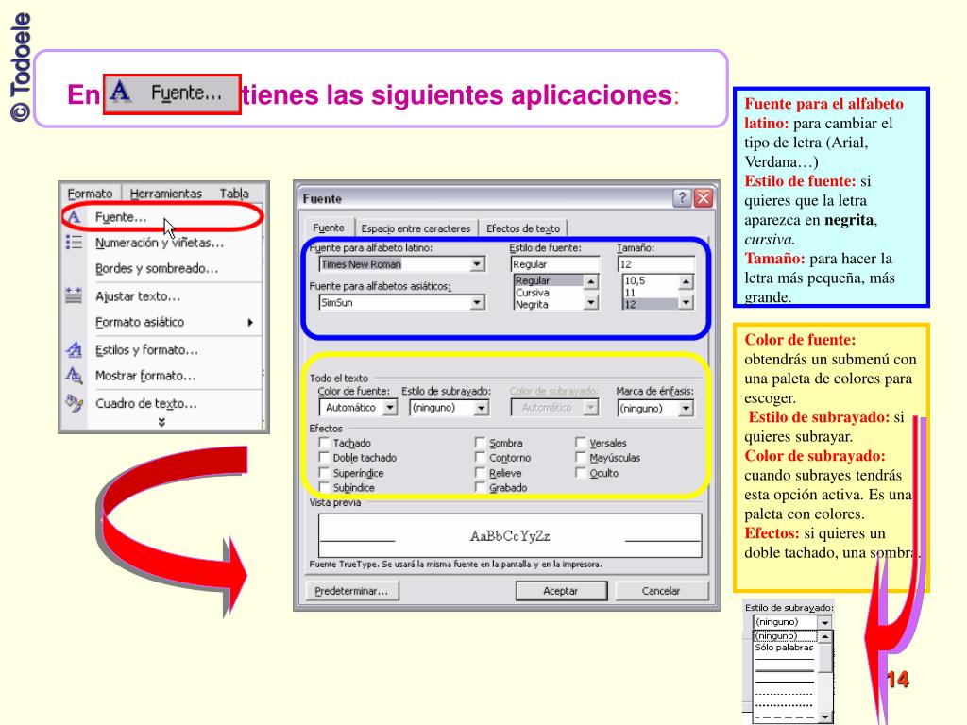Open the Formato menu

click(x=90, y=194)
